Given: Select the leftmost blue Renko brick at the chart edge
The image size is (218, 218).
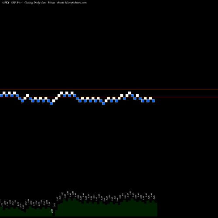Looking at the screenshot, I should point(1,95).
